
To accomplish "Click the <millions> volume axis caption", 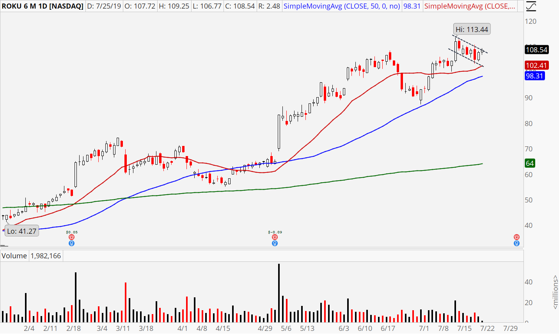I will click(x=555, y=292).
